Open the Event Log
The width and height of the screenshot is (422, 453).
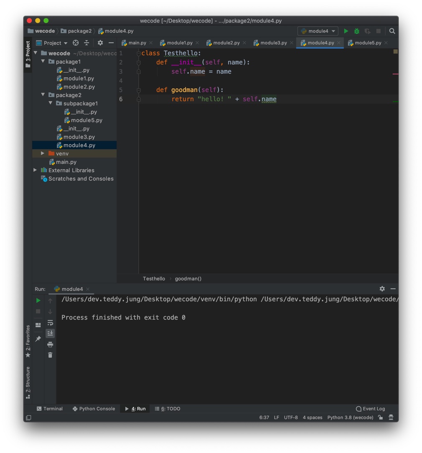tap(370, 409)
